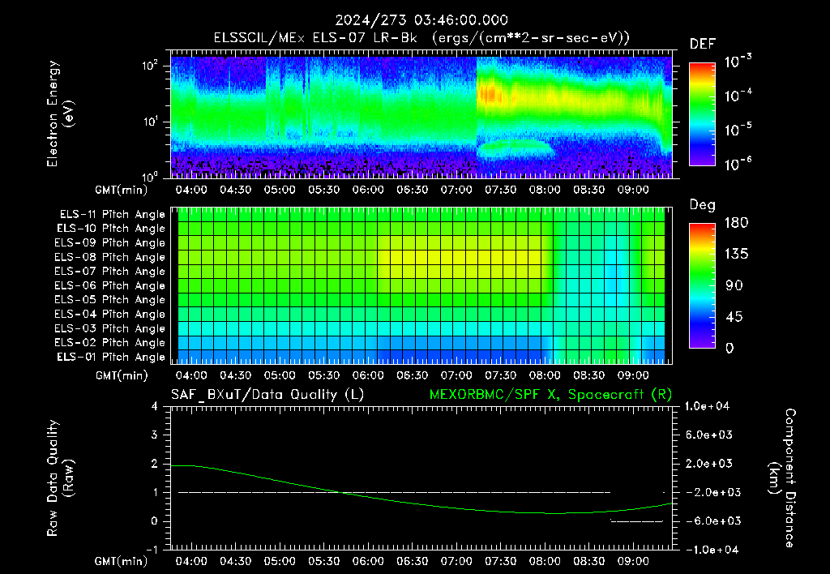
Task: Click the 10^0 electron energy tick label
Action: 150,176
